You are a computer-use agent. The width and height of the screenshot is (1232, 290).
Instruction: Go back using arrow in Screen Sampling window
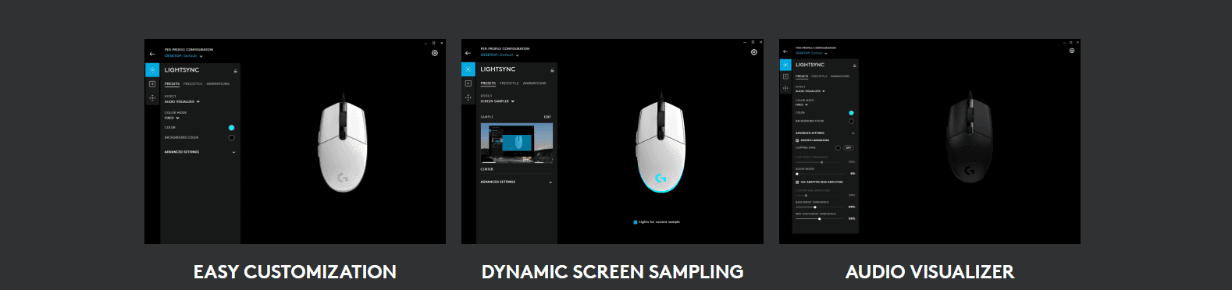[468, 53]
